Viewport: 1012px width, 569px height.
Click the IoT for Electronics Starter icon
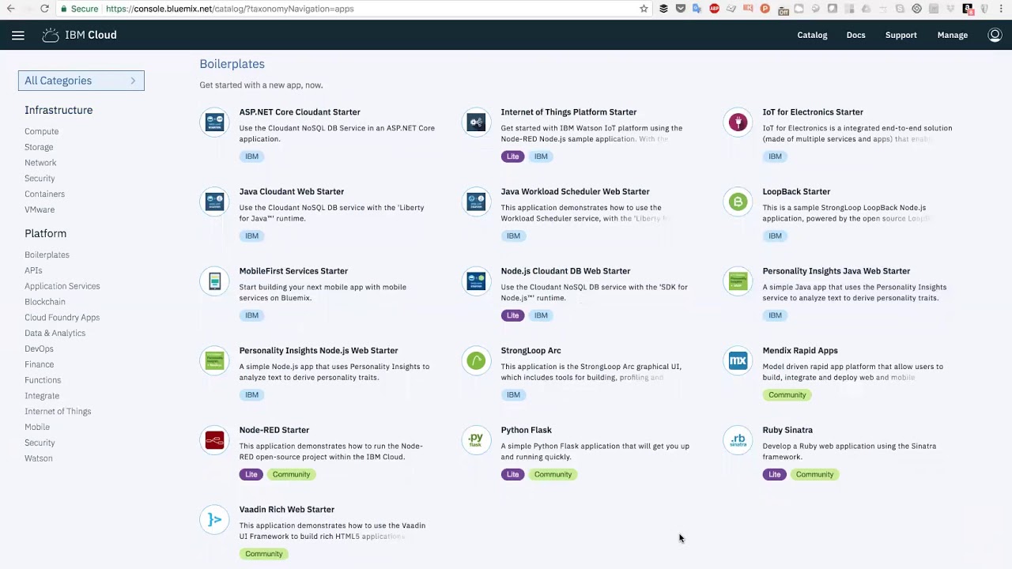click(738, 122)
